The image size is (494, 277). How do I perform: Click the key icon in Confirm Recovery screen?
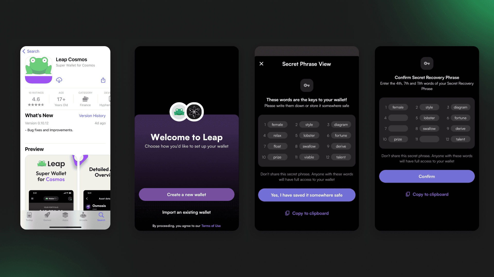point(427,63)
